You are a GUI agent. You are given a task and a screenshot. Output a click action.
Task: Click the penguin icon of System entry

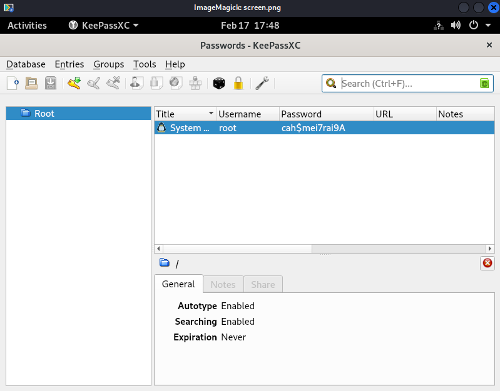pos(161,127)
